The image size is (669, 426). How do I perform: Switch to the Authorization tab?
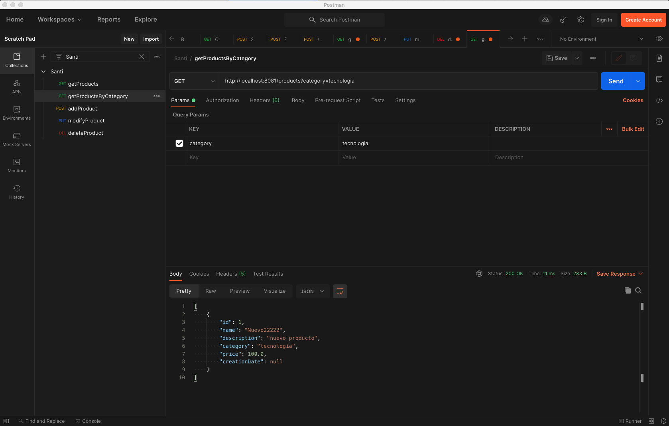click(x=222, y=101)
